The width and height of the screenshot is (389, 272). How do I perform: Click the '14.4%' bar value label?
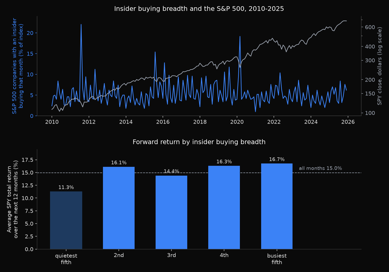(x=171, y=171)
